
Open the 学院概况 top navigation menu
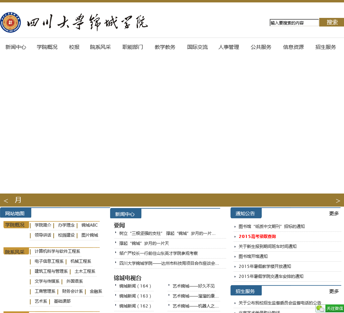point(47,47)
